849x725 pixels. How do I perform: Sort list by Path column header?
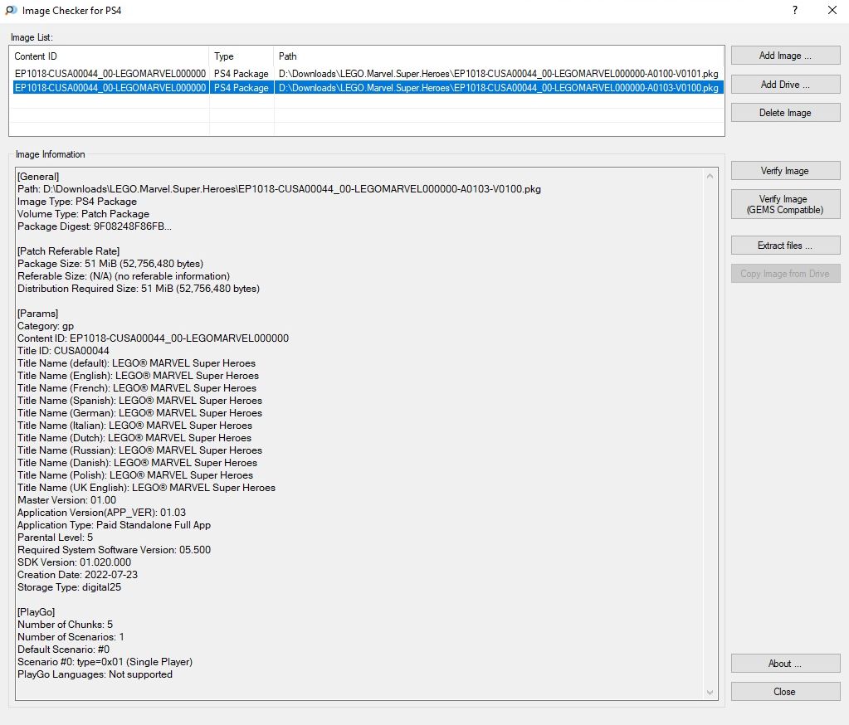499,56
